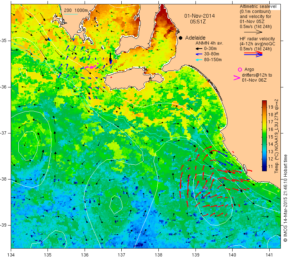Click the 140 longitude axis label
Image resolution: width=288 pixels, height=259 pixels.
pos(232,255)
